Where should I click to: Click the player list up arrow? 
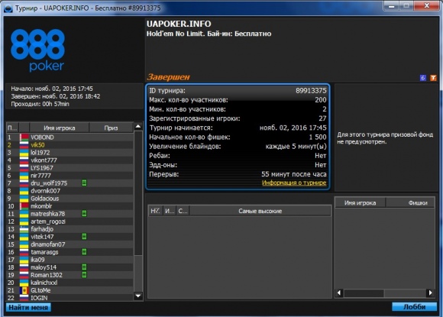coord(138,126)
